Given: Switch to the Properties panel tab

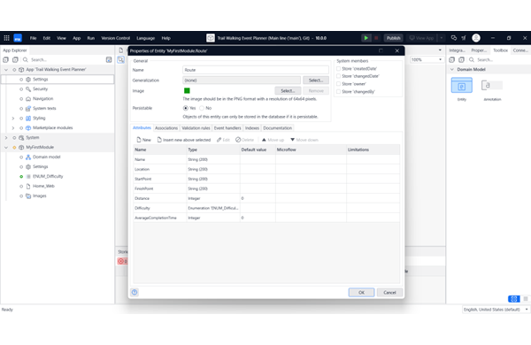Looking at the screenshot, I should coord(479,50).
